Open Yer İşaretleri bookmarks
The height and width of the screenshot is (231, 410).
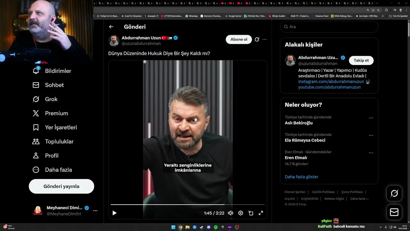(x=55, y=127)
